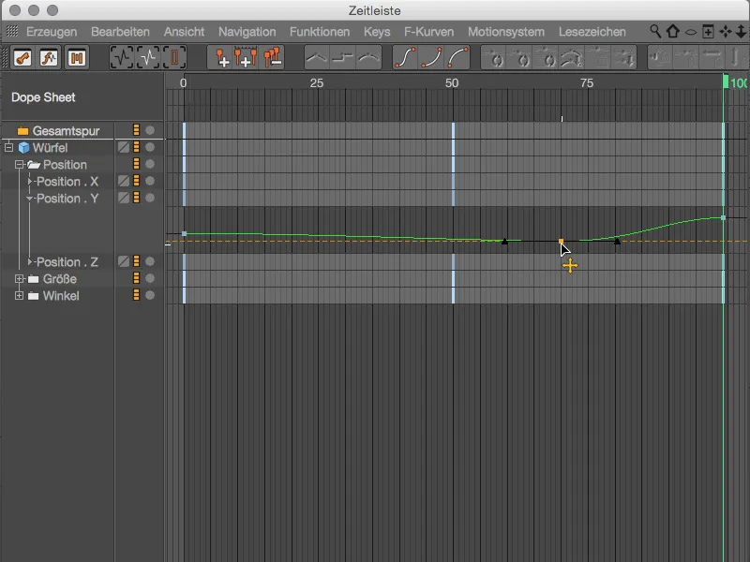The image size is (750, 562).
Task: Select the Würfel object name
Action: click(50, 148)
